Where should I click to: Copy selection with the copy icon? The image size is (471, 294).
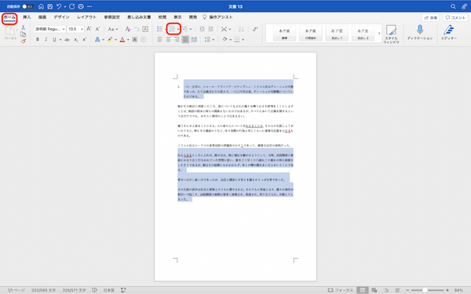click(x=23, y=34)
